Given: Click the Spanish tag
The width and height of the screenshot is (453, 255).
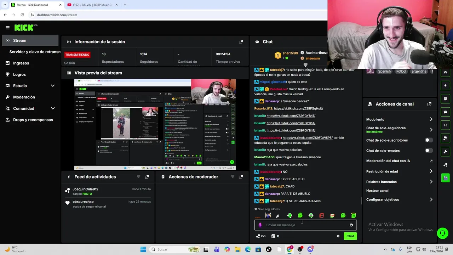Looking at the screenshot, I should pos(384,71).
